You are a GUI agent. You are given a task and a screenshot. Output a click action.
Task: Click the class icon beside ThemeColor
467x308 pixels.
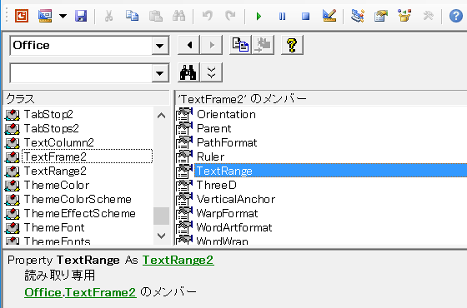point(13,185)
